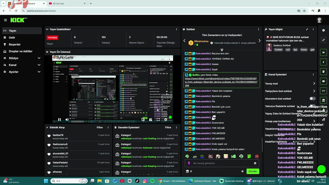
Task: Open Filtre in Etkinlik Akışı panel
Action: 100,127
